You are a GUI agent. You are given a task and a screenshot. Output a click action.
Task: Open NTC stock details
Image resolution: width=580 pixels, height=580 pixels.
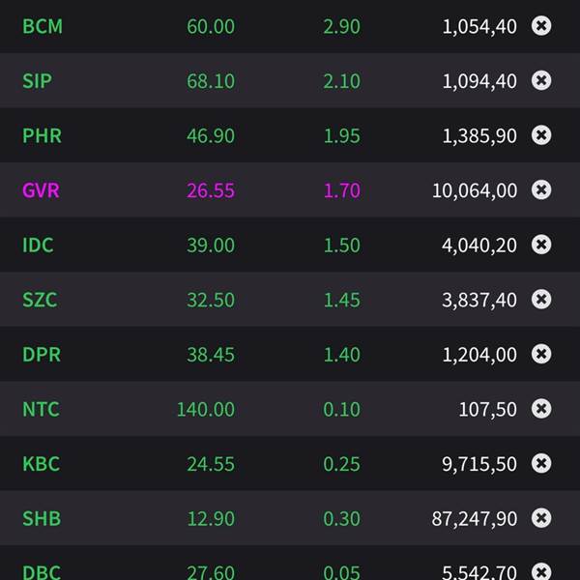point(41,410)
